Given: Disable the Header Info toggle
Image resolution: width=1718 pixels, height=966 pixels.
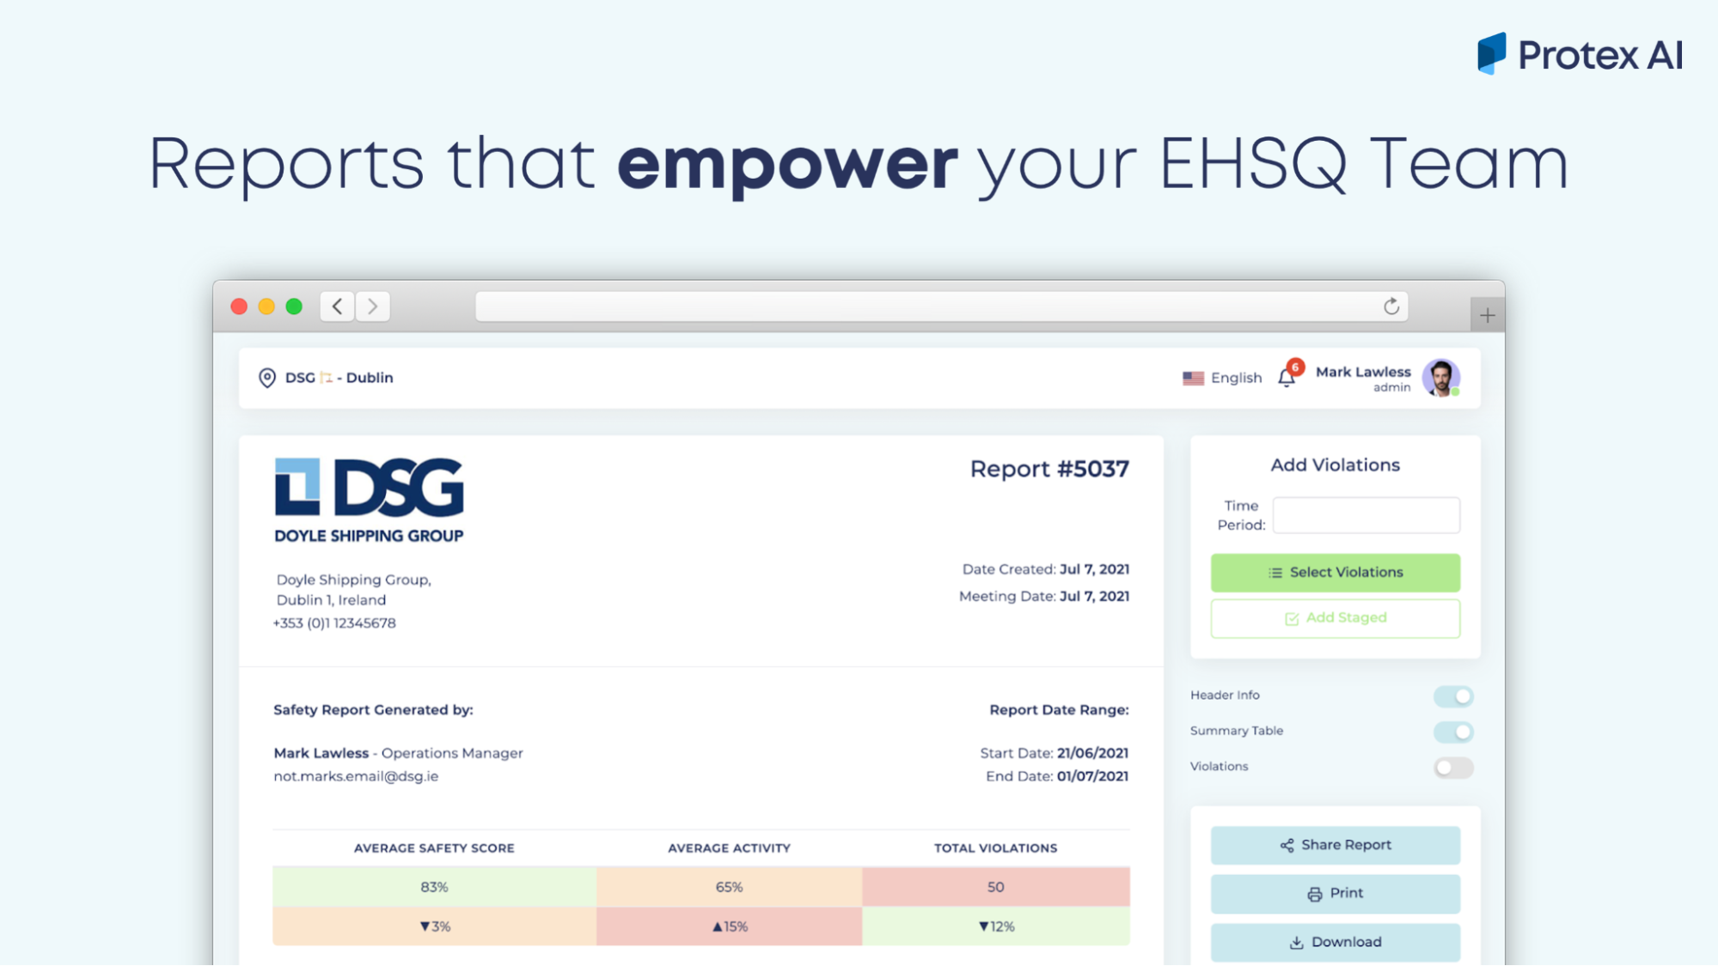Looking at the screenshot, I should 1453,696.
